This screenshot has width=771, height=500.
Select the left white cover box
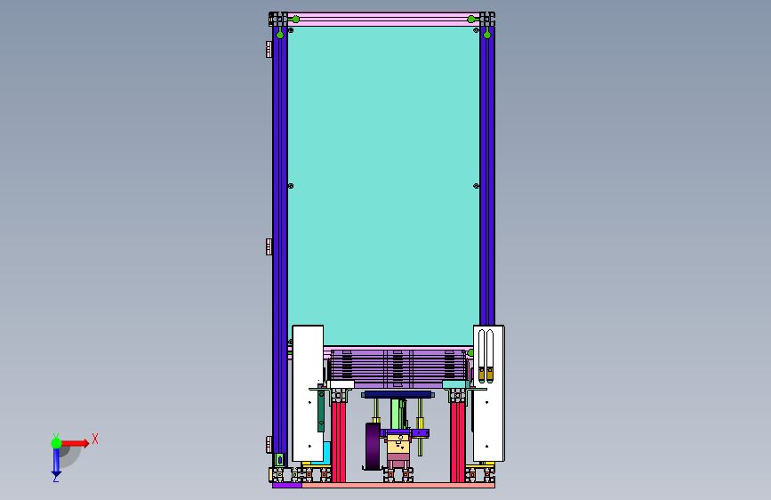coord(308,393)
